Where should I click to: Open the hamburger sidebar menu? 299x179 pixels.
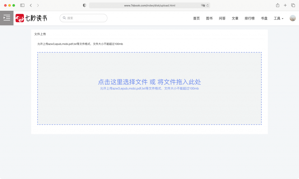point(7,18)
